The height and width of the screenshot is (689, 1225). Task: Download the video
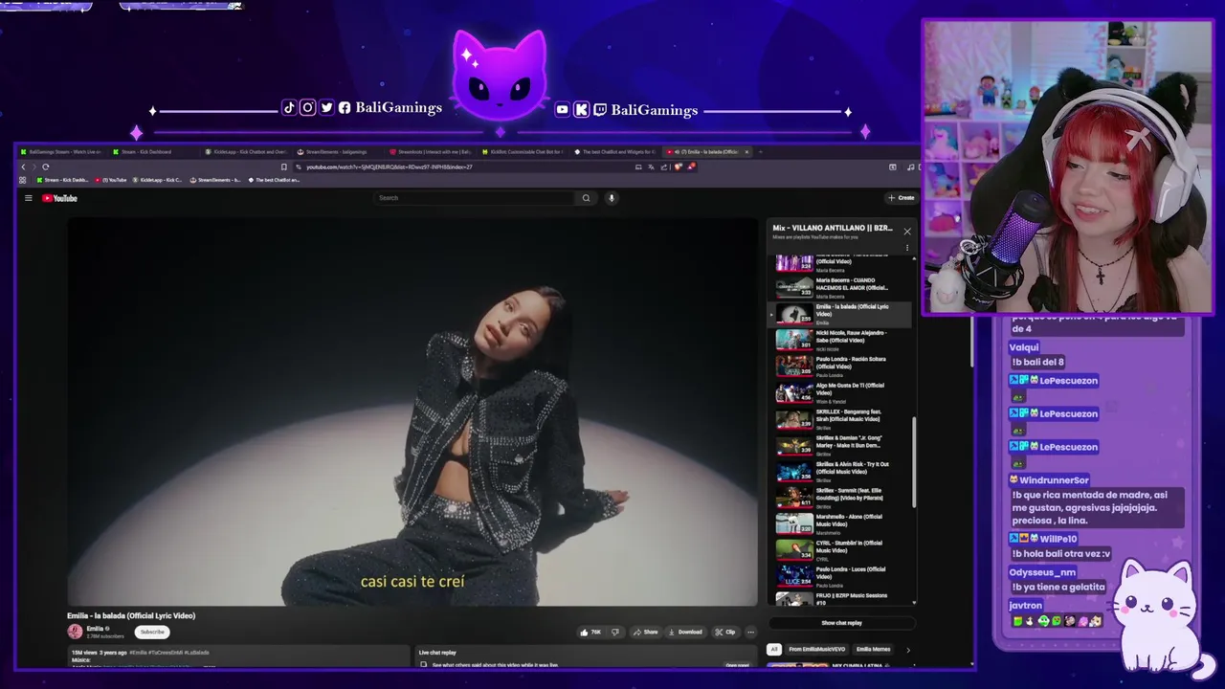point(685,632)
